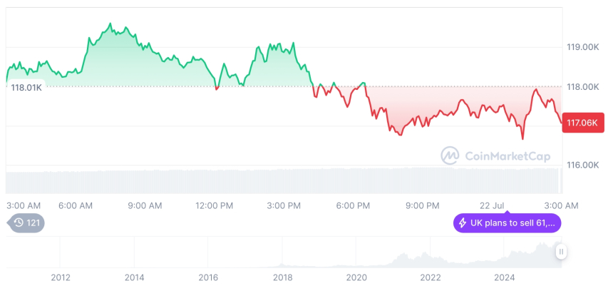
Task: Click the range slider handle at right
Action: [561, 252]
